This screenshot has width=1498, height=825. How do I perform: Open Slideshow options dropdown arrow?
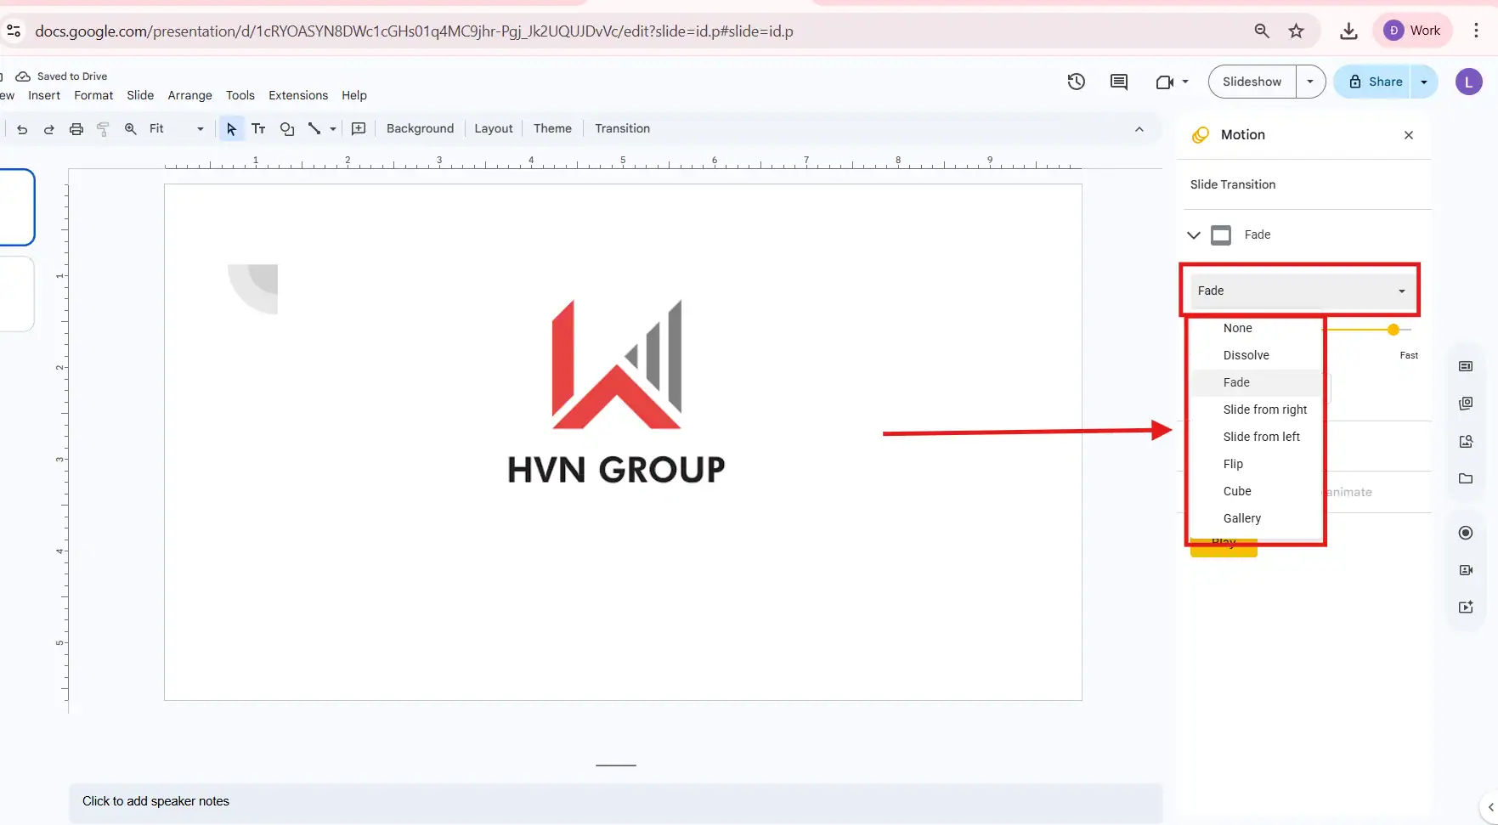click(x=1310, y=82)
